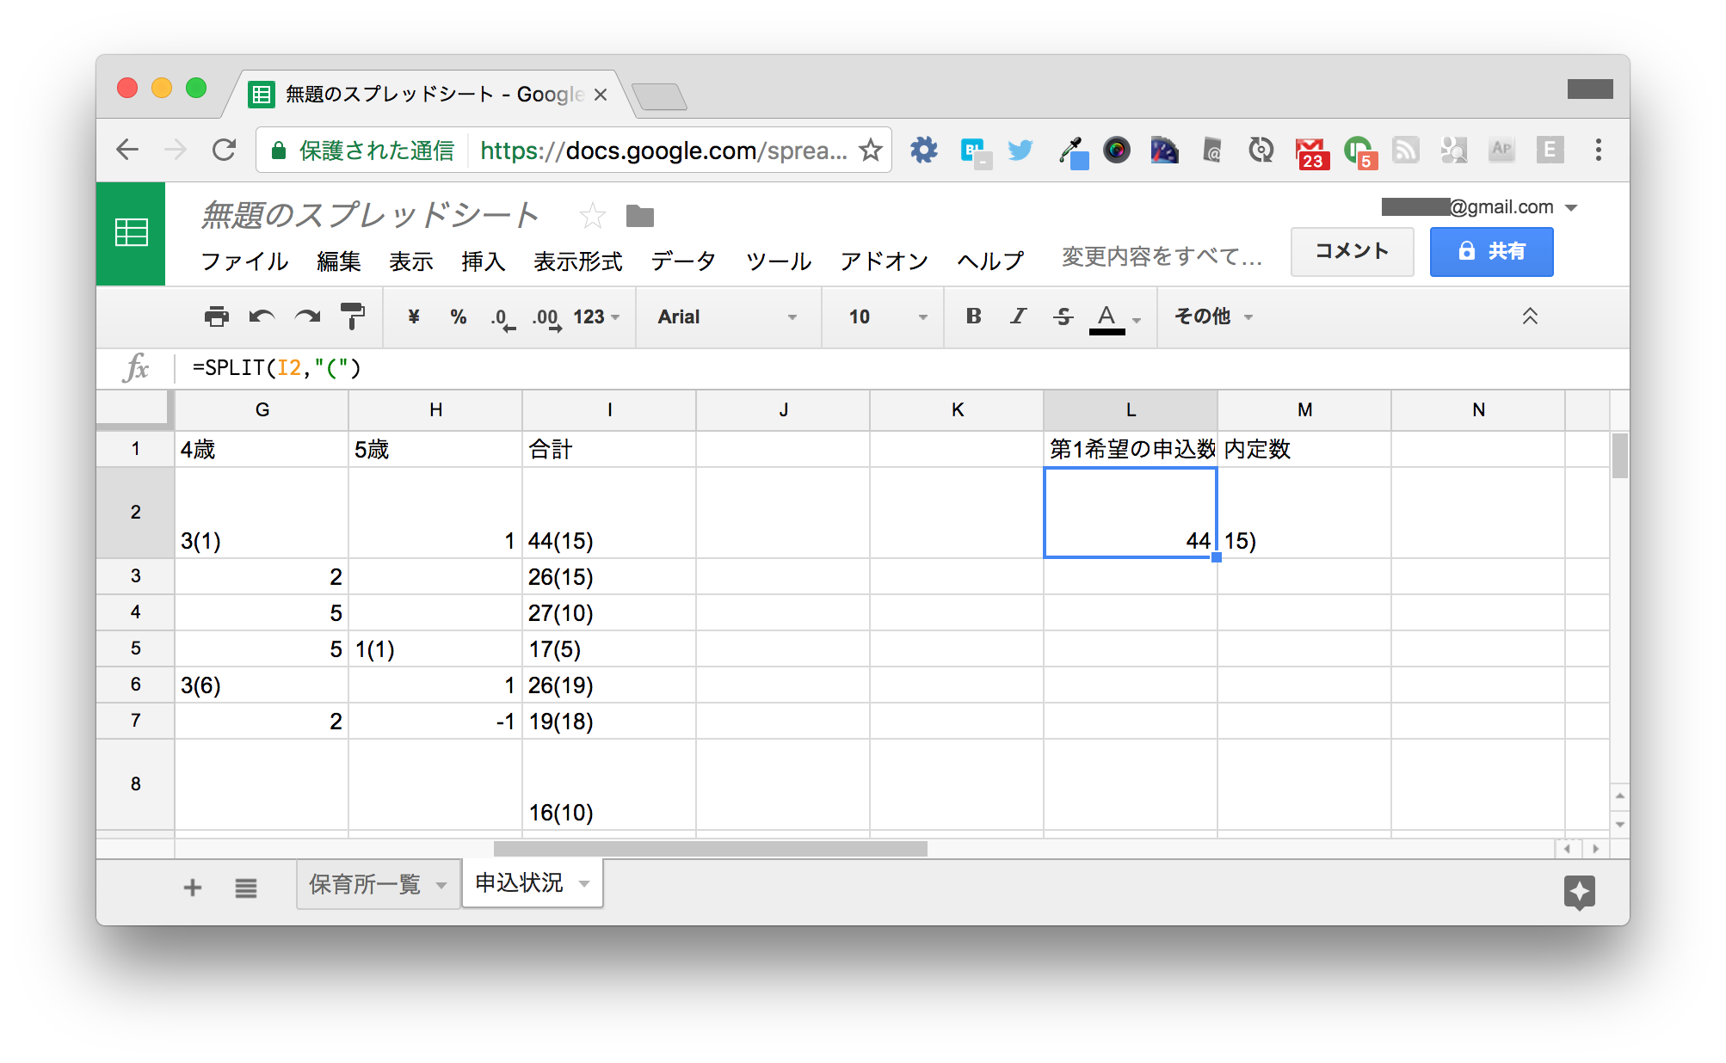1726x1063 pixels.
Task: Open the 表示 menu
Action: [411, 261]
